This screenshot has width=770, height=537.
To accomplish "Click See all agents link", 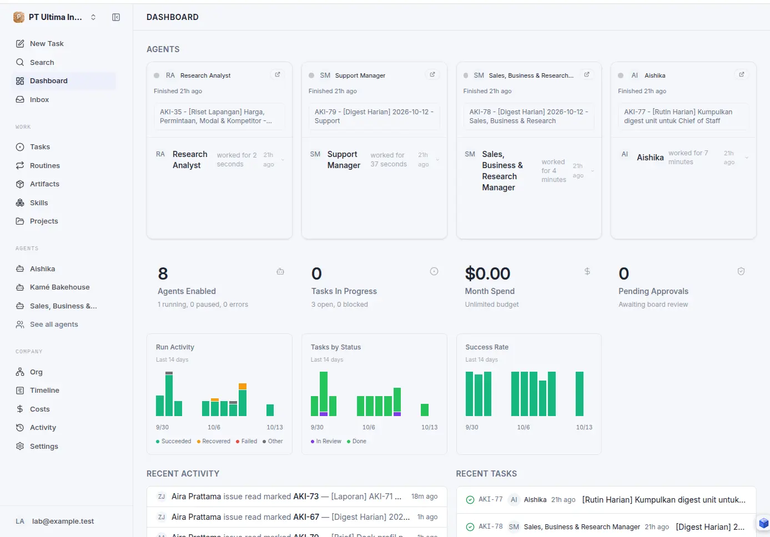I will coord(63,325).
